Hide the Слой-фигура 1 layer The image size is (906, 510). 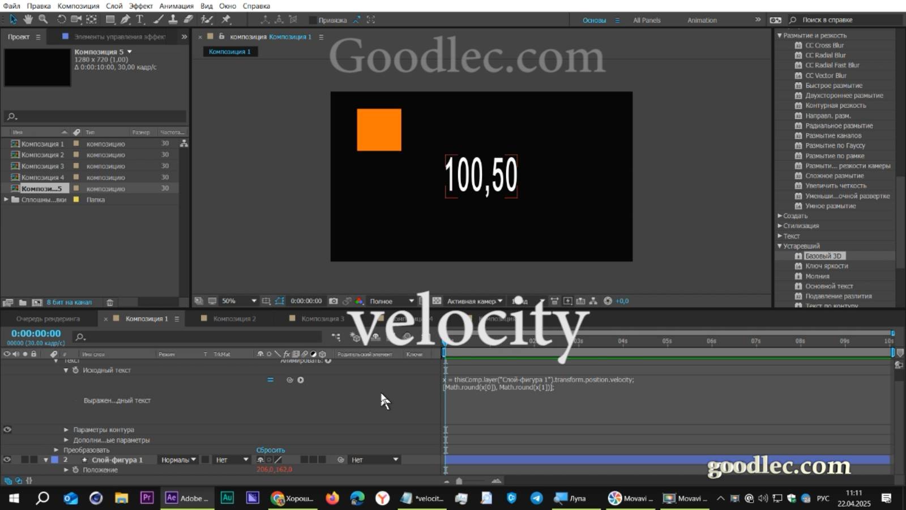(7, 460)
